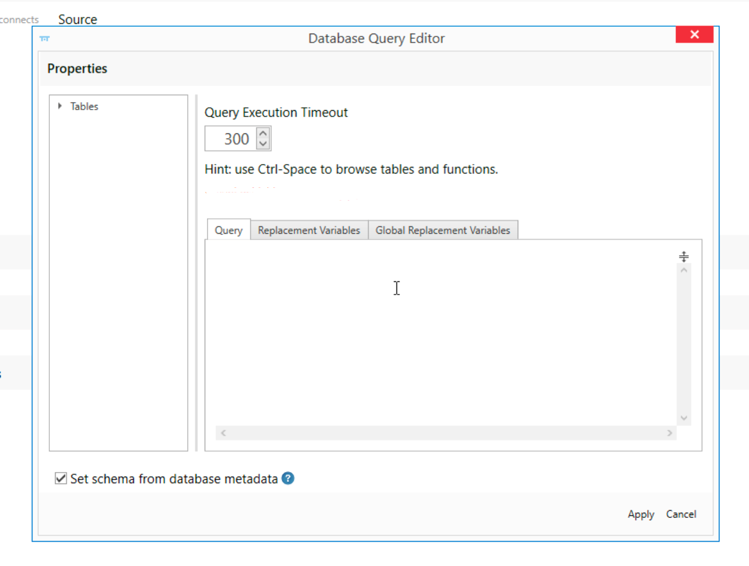749x566 pixels.
Task: Click the down chevron on the vertical scrollbar
Action: pyautogui.click(x=684, y=417)
